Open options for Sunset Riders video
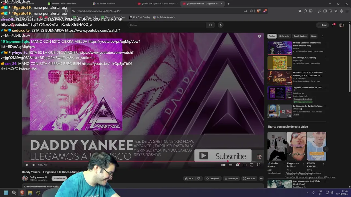 (325, 88)
